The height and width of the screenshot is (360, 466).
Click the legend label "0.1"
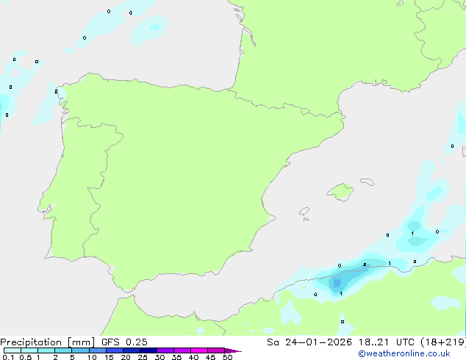(8, 357)
